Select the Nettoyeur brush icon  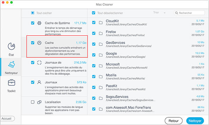[x=11, y=65]
